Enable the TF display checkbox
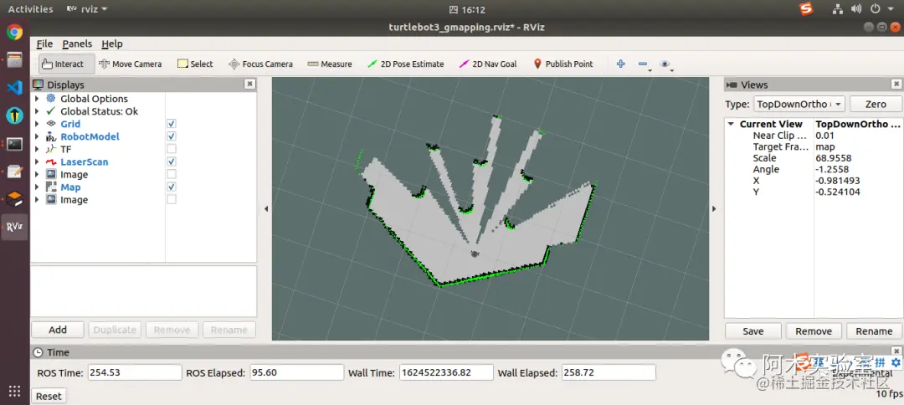This screenshot has width=904, height=405. coord(172,149)
